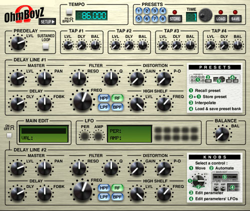Click the LFO PER/AMP display
The width and height of the screenshot is (250, 211).
pyautogui.click(x=129, y=134)
